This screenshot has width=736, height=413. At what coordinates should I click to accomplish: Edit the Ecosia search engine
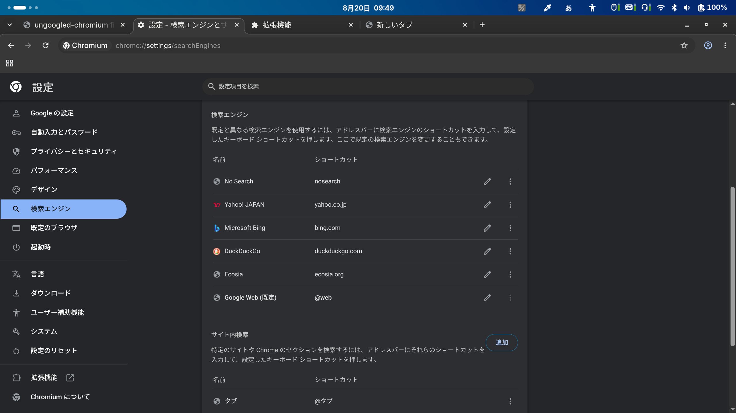point(487,274)
